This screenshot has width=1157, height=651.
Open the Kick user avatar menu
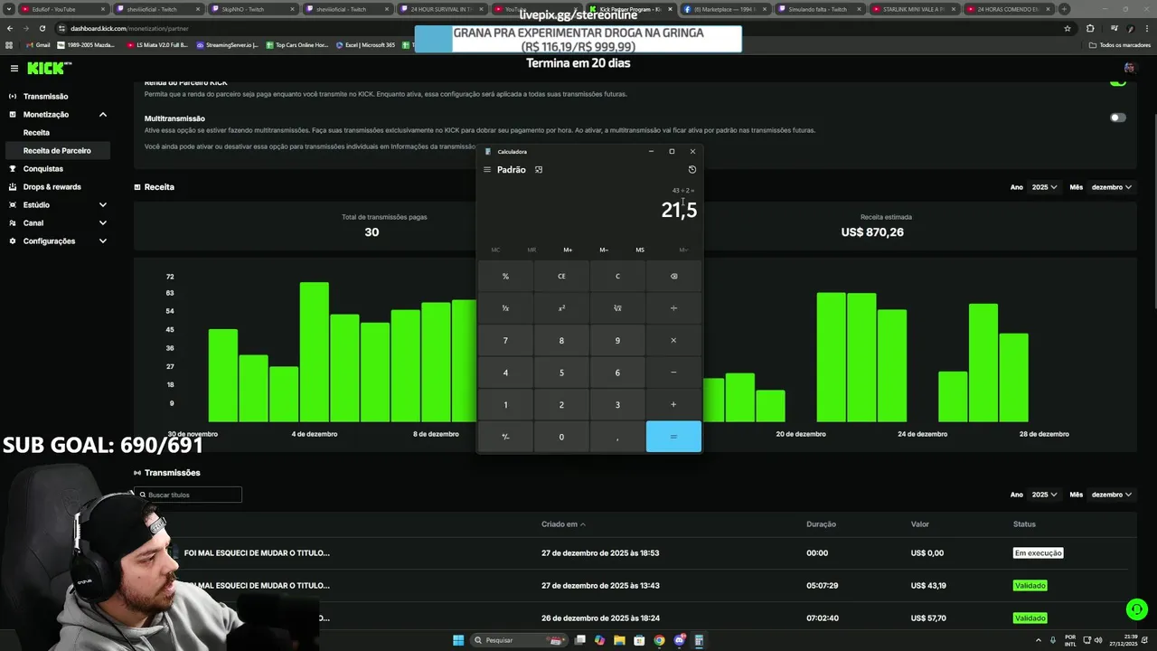[x=1129, y=68]
